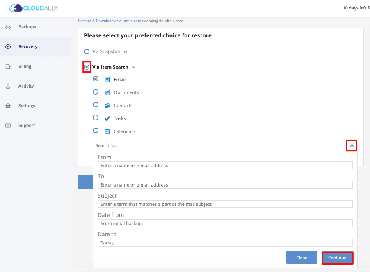Click the Documents drive icon
This screenshot has height=272, width=370.
107,92
